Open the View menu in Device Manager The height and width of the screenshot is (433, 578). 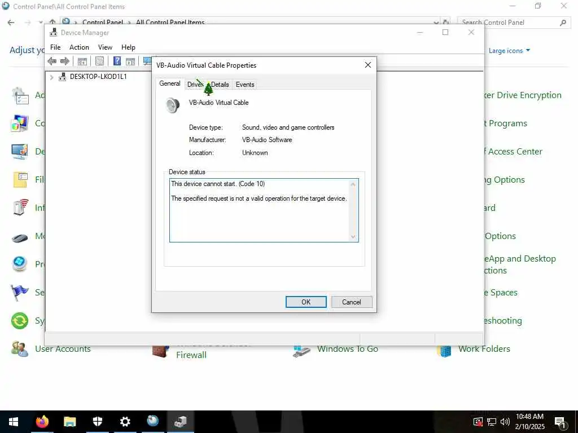pyautogui.click(x=105, y=47)
